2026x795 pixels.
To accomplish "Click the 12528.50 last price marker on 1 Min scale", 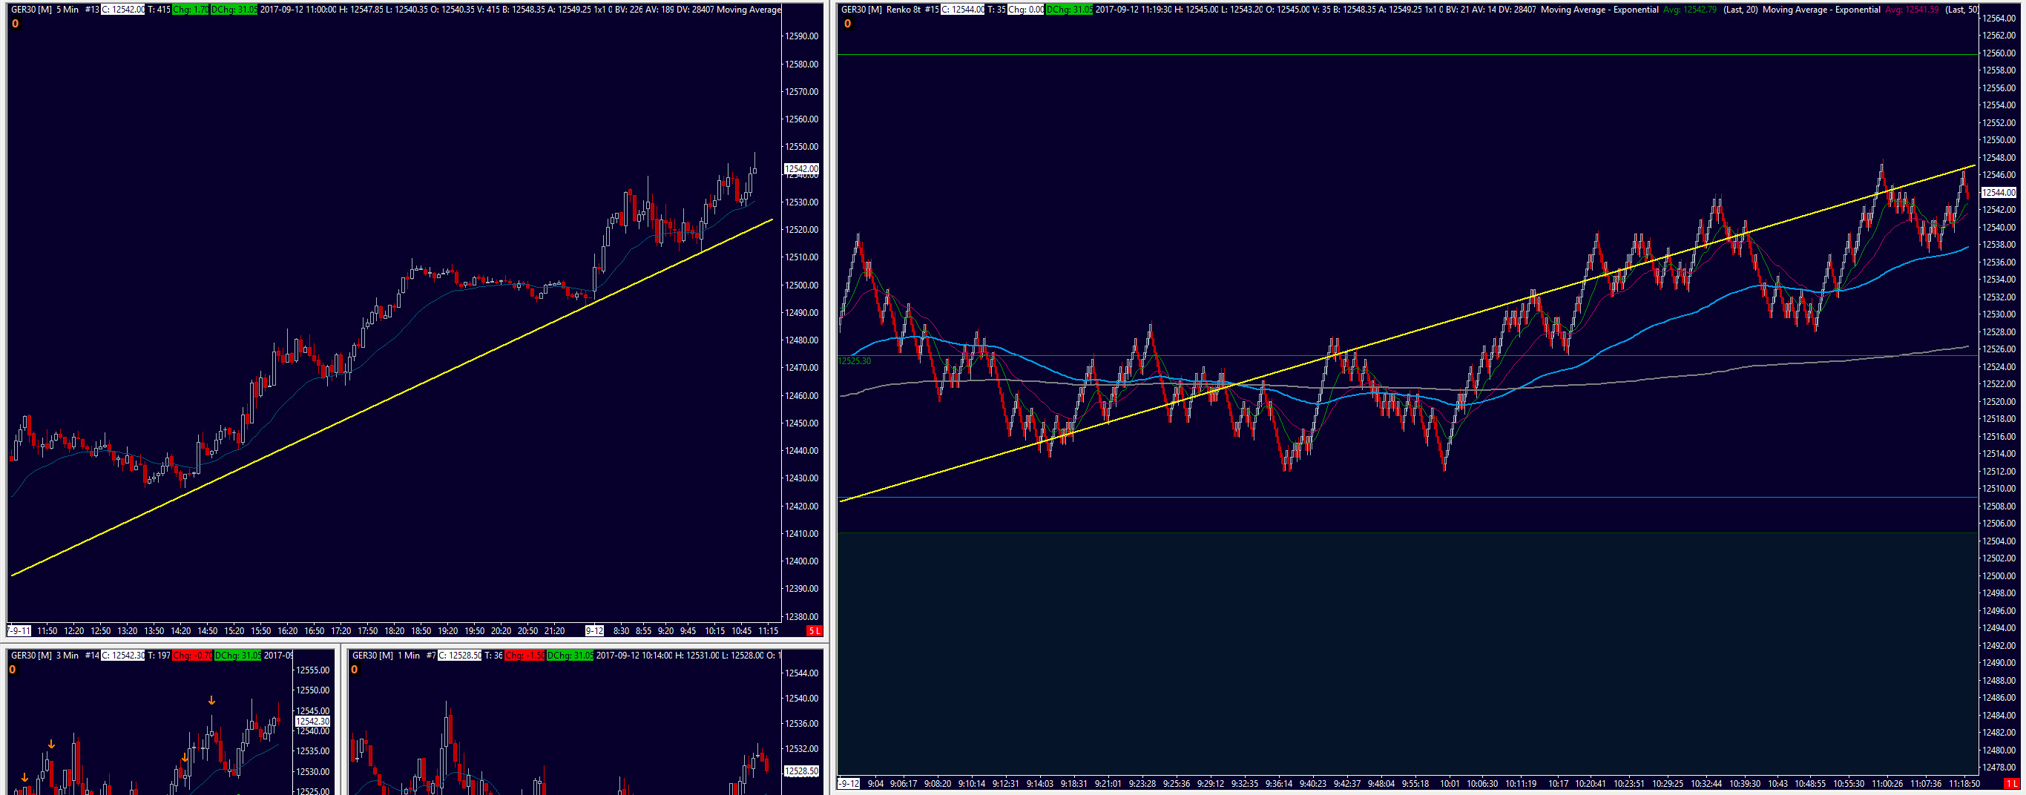I will pyautogui.click(x=801, y=771).
